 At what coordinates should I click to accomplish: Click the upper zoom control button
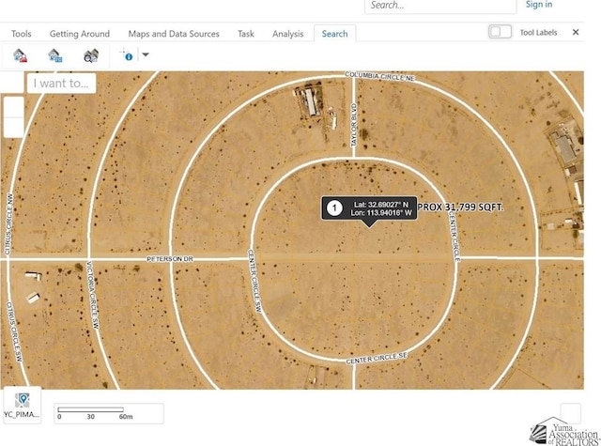14,107
